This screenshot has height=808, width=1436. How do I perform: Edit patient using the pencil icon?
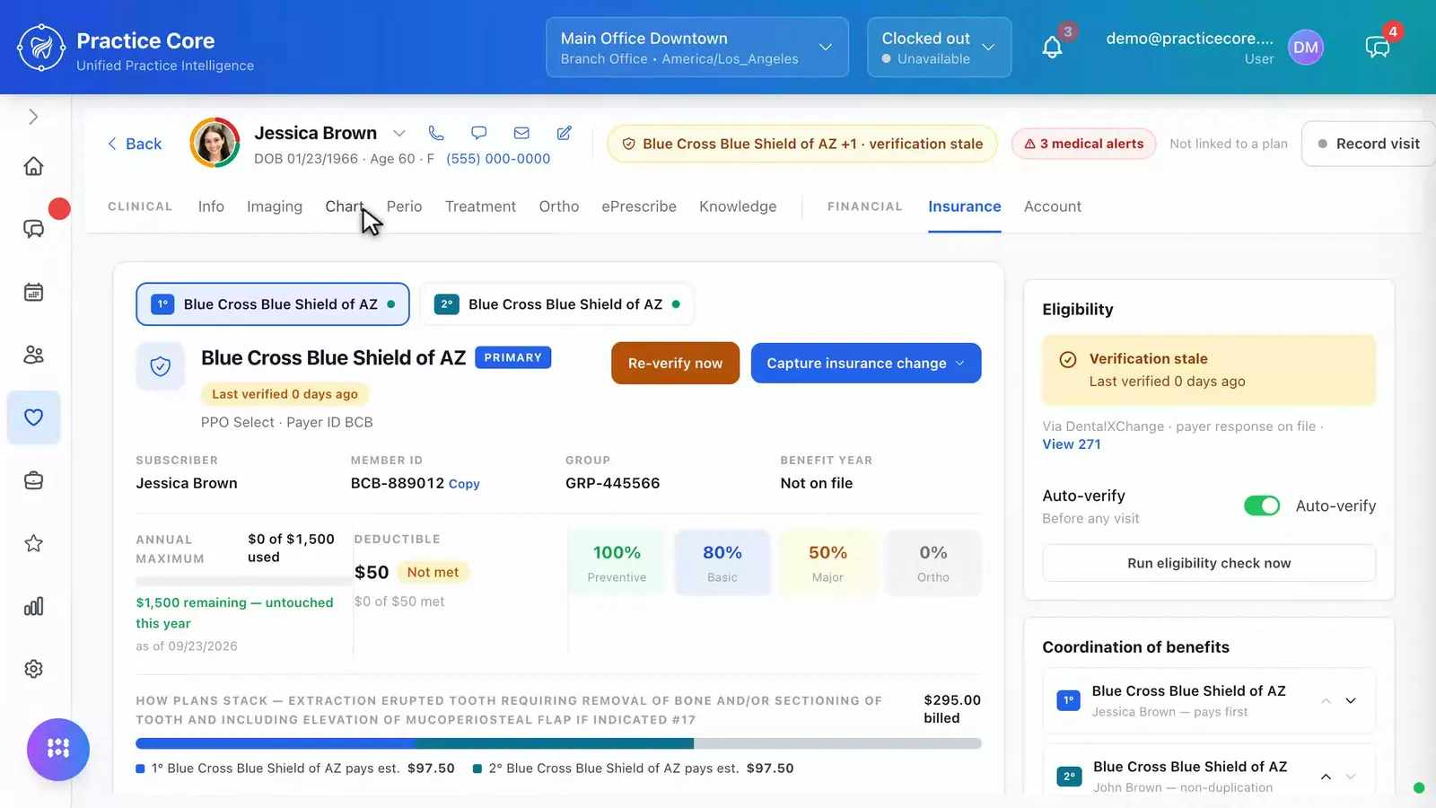[565, 133]
